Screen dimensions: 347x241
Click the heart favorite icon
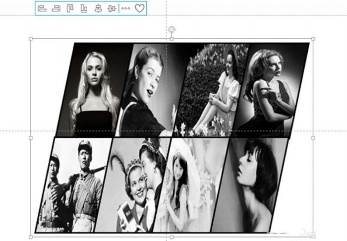pos(140,8)
